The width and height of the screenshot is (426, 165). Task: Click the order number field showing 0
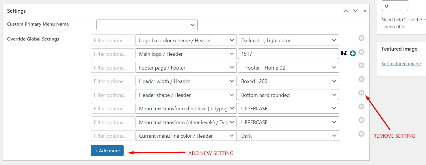click(x=395, y=6)
